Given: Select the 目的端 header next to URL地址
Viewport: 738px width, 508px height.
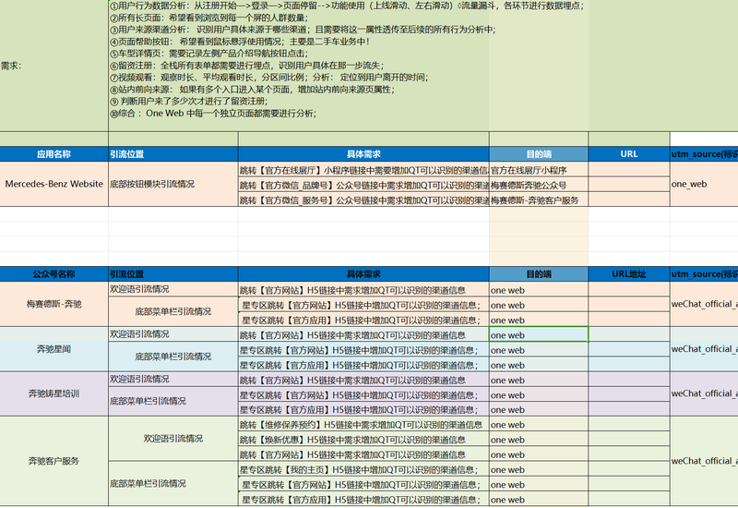Looking at the screenshot, I should point(539,273).
